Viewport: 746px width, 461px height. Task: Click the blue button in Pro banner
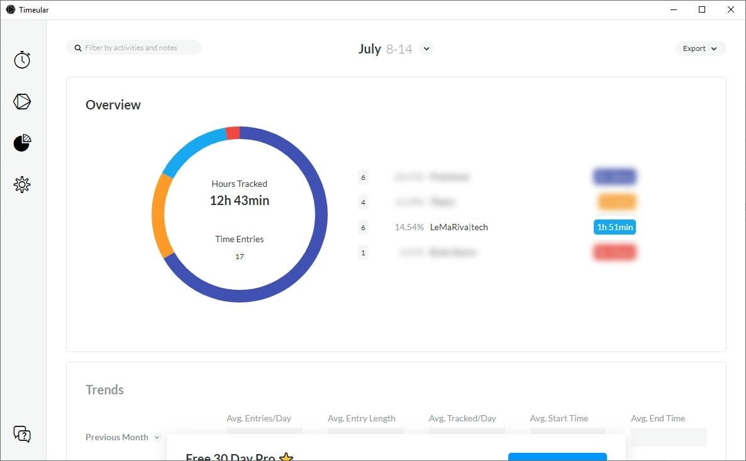coord(557,457)
